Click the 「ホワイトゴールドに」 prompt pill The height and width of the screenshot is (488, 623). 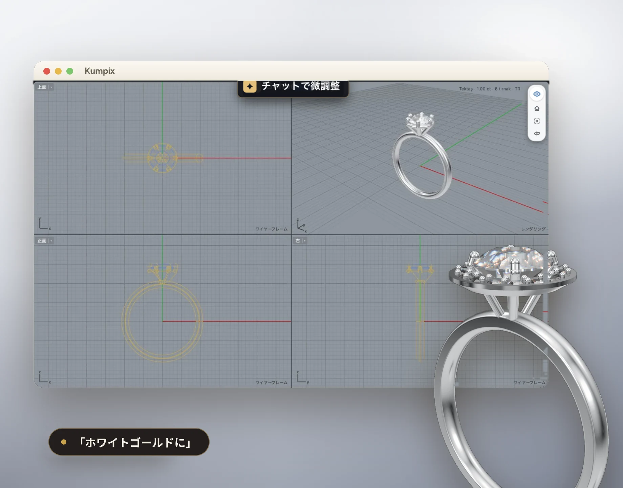[129, 442]
